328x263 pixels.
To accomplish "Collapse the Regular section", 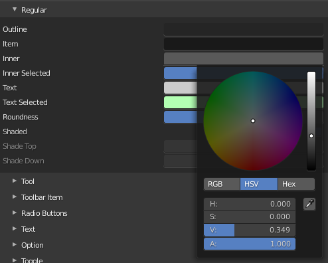I will pos(15,9).
